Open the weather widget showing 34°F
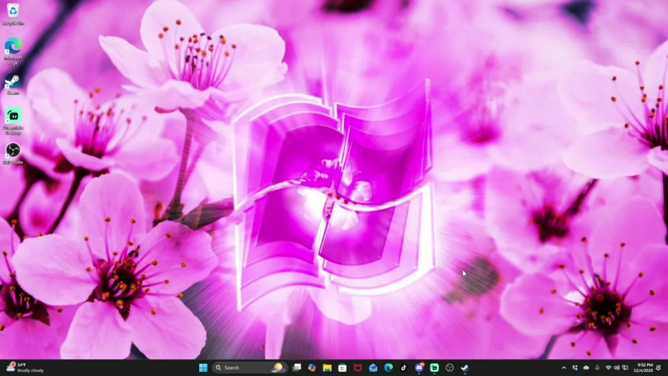This screenshot has height=376, width=668. click(x=25, y=368)
